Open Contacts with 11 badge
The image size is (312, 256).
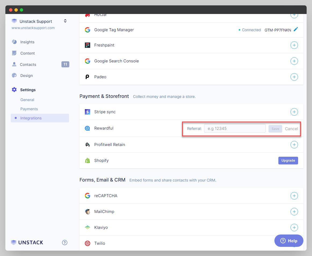tap(28, 65)
